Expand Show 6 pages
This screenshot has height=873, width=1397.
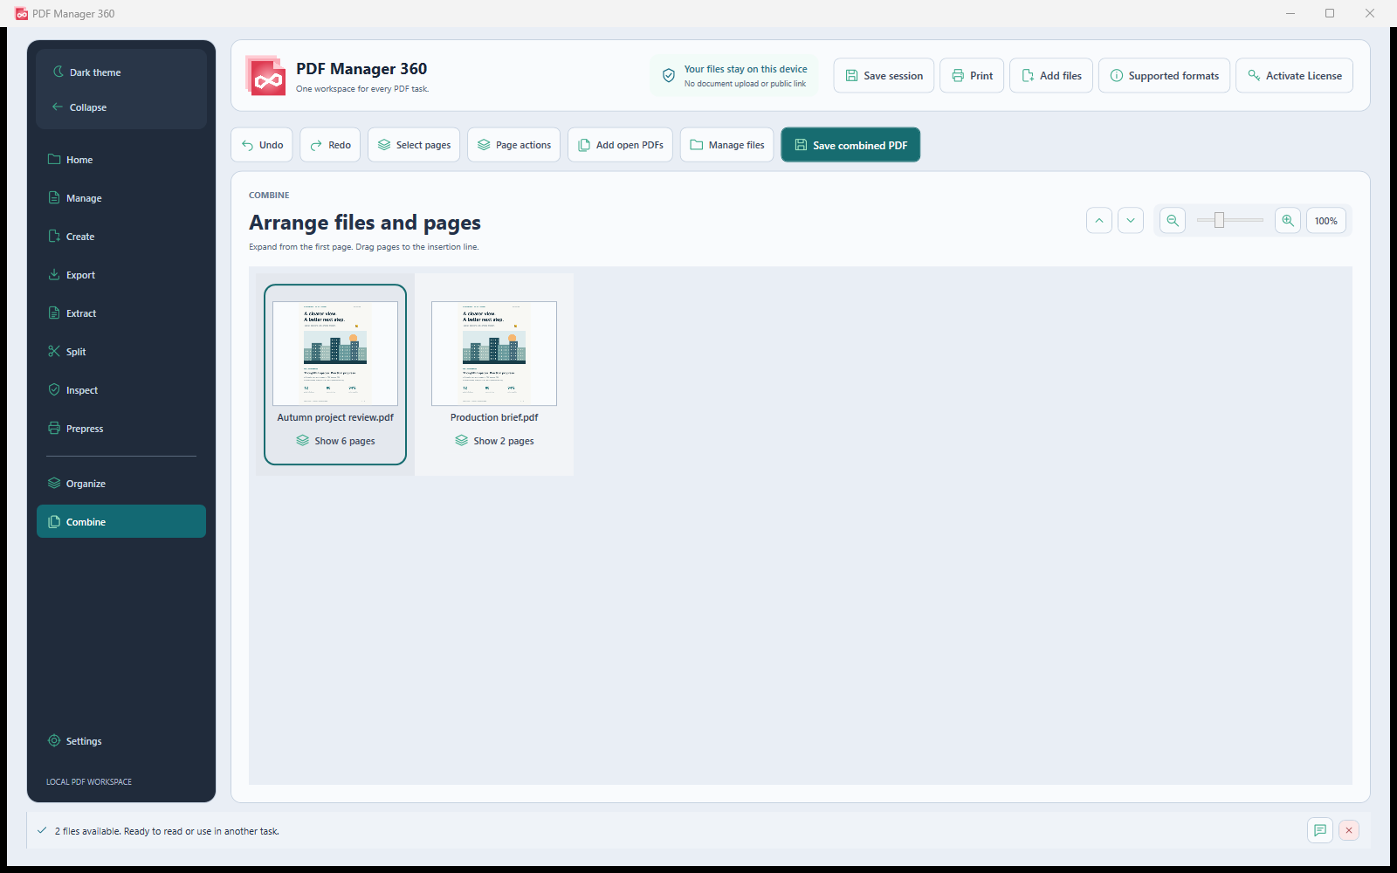click(335, 441)
